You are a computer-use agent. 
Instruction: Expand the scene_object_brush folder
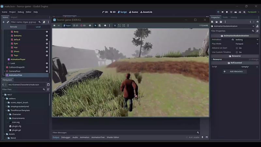6,103
